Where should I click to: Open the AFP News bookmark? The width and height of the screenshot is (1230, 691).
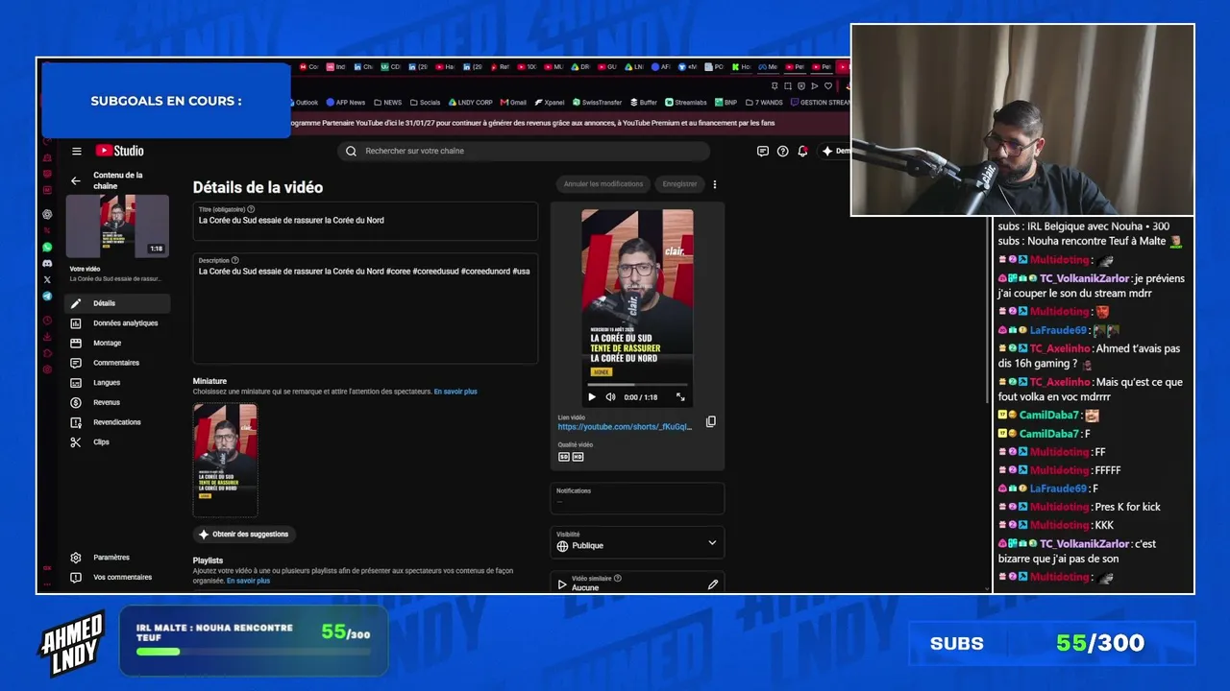tap(346, 103)
